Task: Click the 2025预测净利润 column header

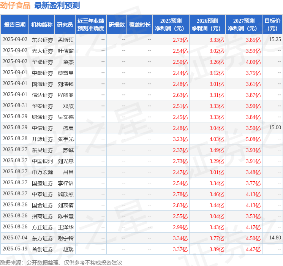Action: (x=171, y=25)
